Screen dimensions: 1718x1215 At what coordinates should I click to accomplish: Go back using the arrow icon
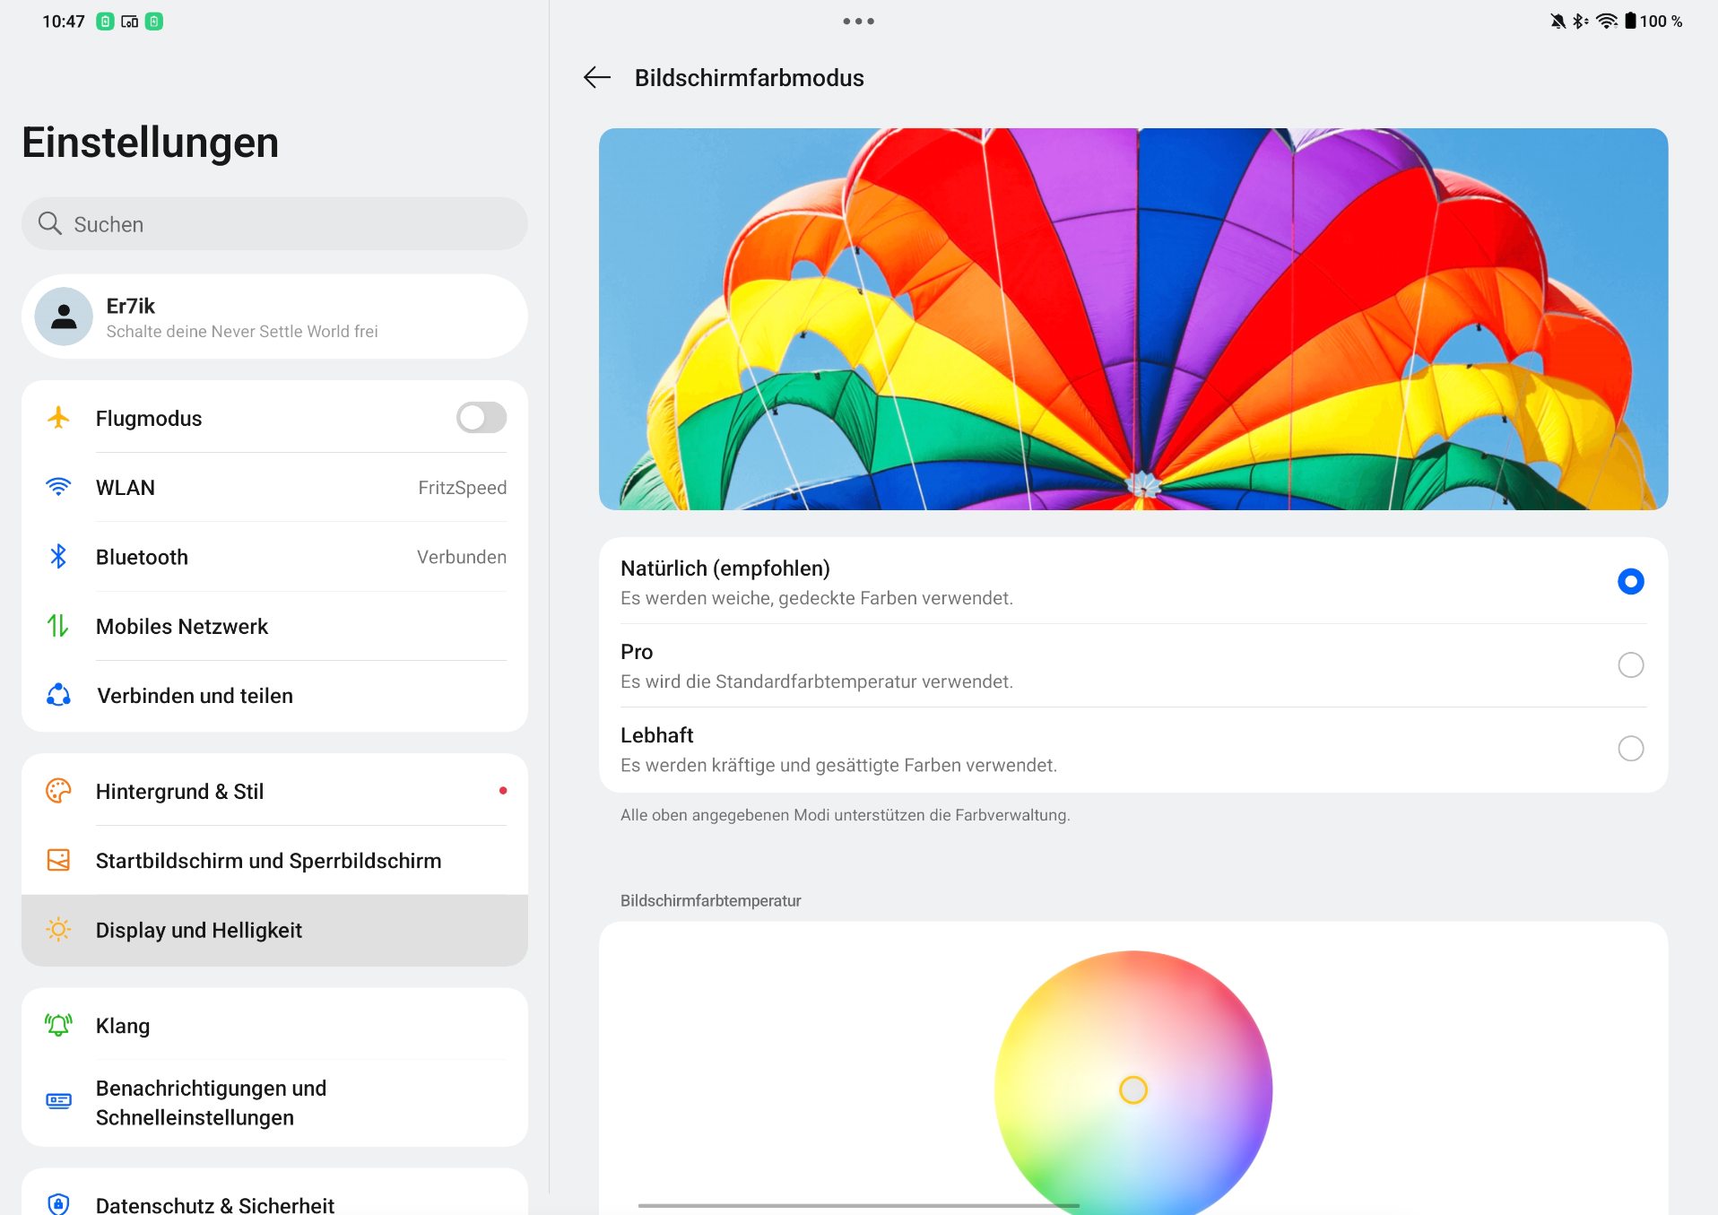click(x=597, y=78)
